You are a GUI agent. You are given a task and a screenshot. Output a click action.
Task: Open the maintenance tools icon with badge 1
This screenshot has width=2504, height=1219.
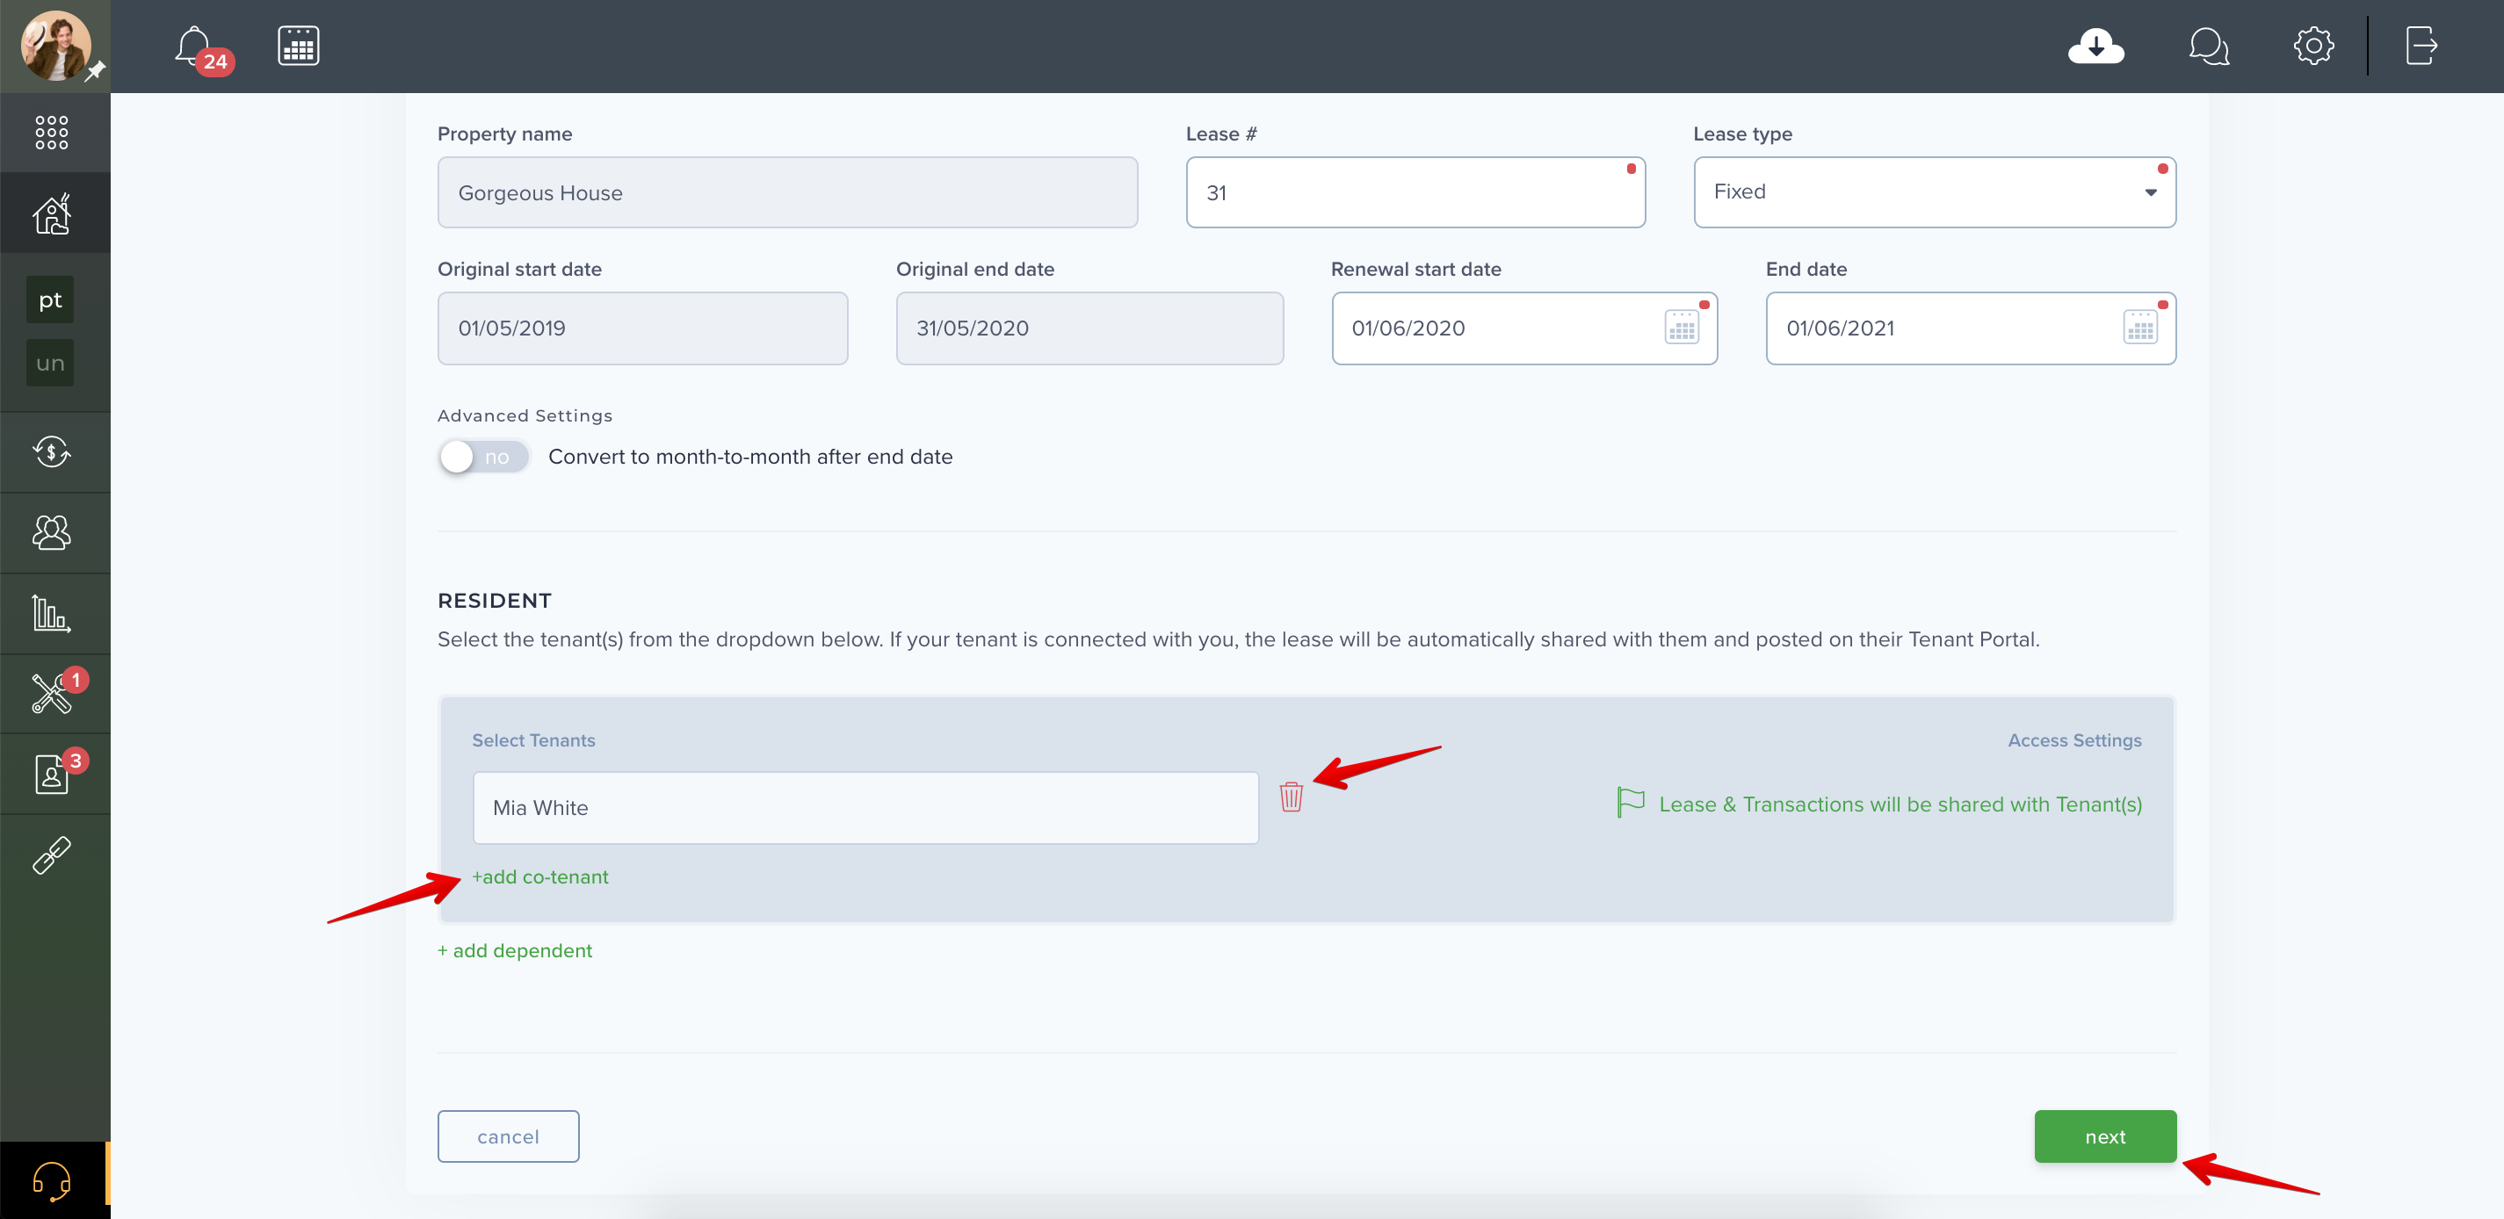(54, 694)
